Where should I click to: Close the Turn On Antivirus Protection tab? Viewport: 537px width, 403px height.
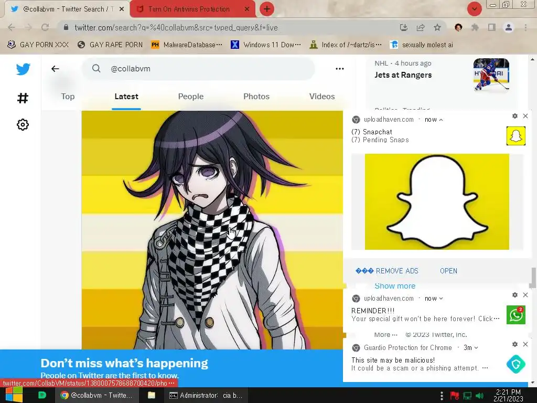(247, 9)
